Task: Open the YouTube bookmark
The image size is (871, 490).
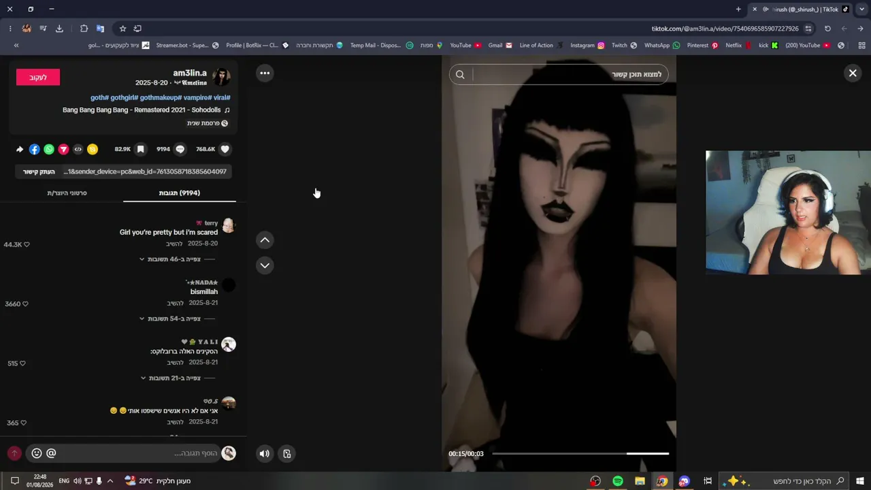Action: point(465,46)
